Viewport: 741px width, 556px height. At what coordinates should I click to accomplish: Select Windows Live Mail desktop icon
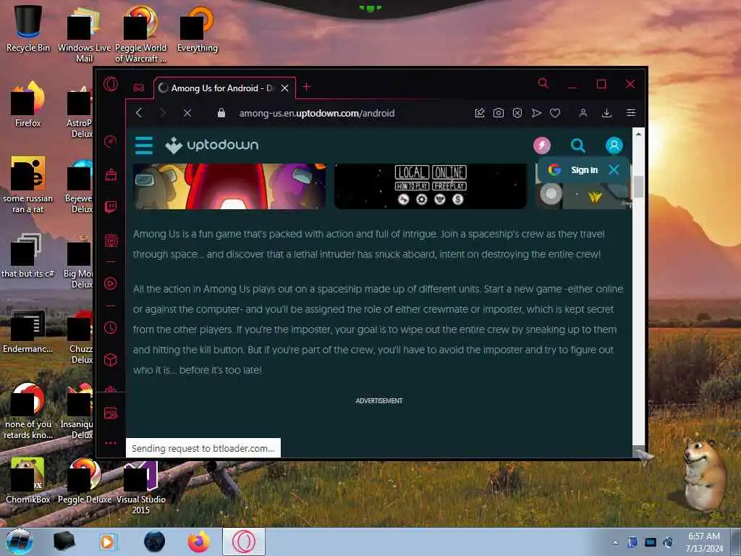click(84, 34)
